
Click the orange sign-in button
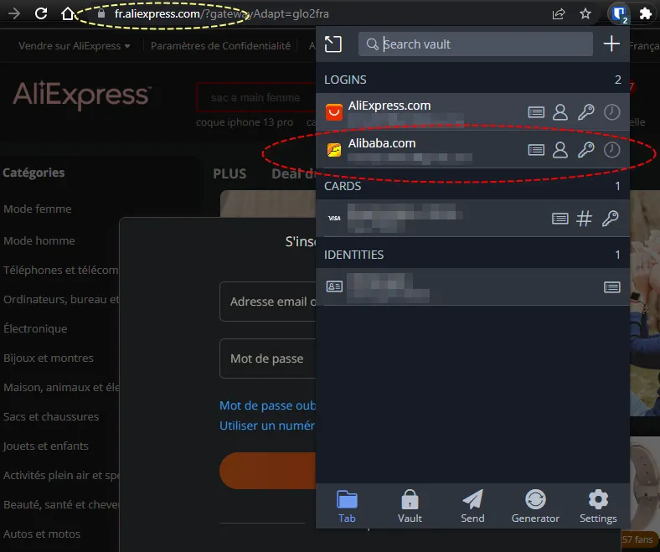click(268, 471)
